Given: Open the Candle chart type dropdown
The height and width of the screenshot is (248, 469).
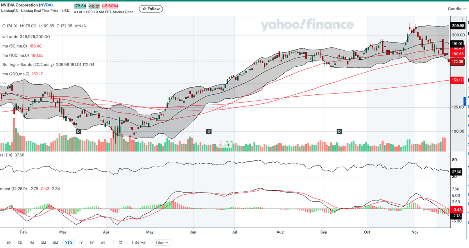Looking at the screenshot, I should tap(457, 9).
